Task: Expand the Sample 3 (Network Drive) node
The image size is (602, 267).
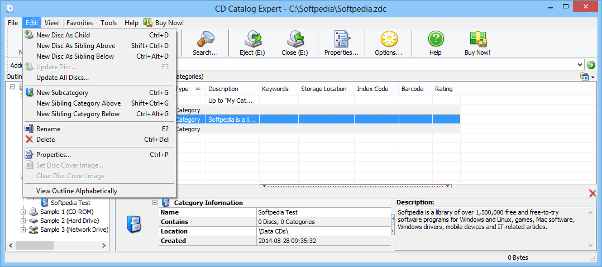Action: (23, 230)
